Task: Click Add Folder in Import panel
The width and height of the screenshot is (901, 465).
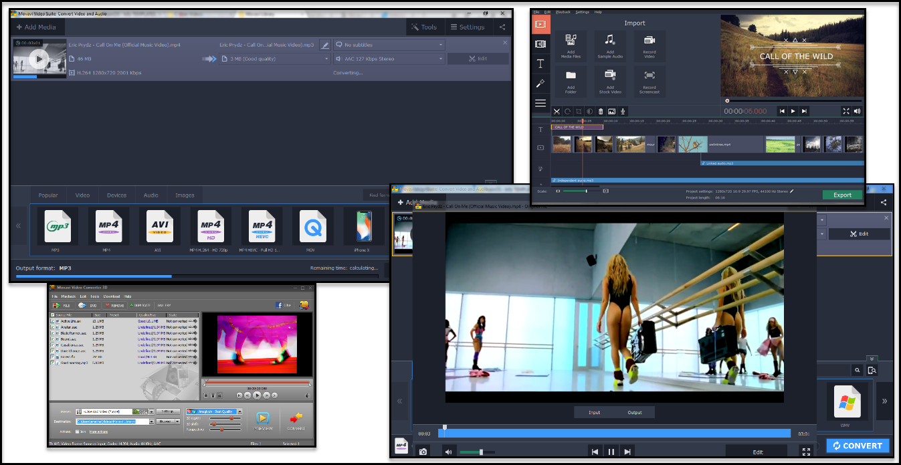Action: pyautogui.click(x=571, y=81)
